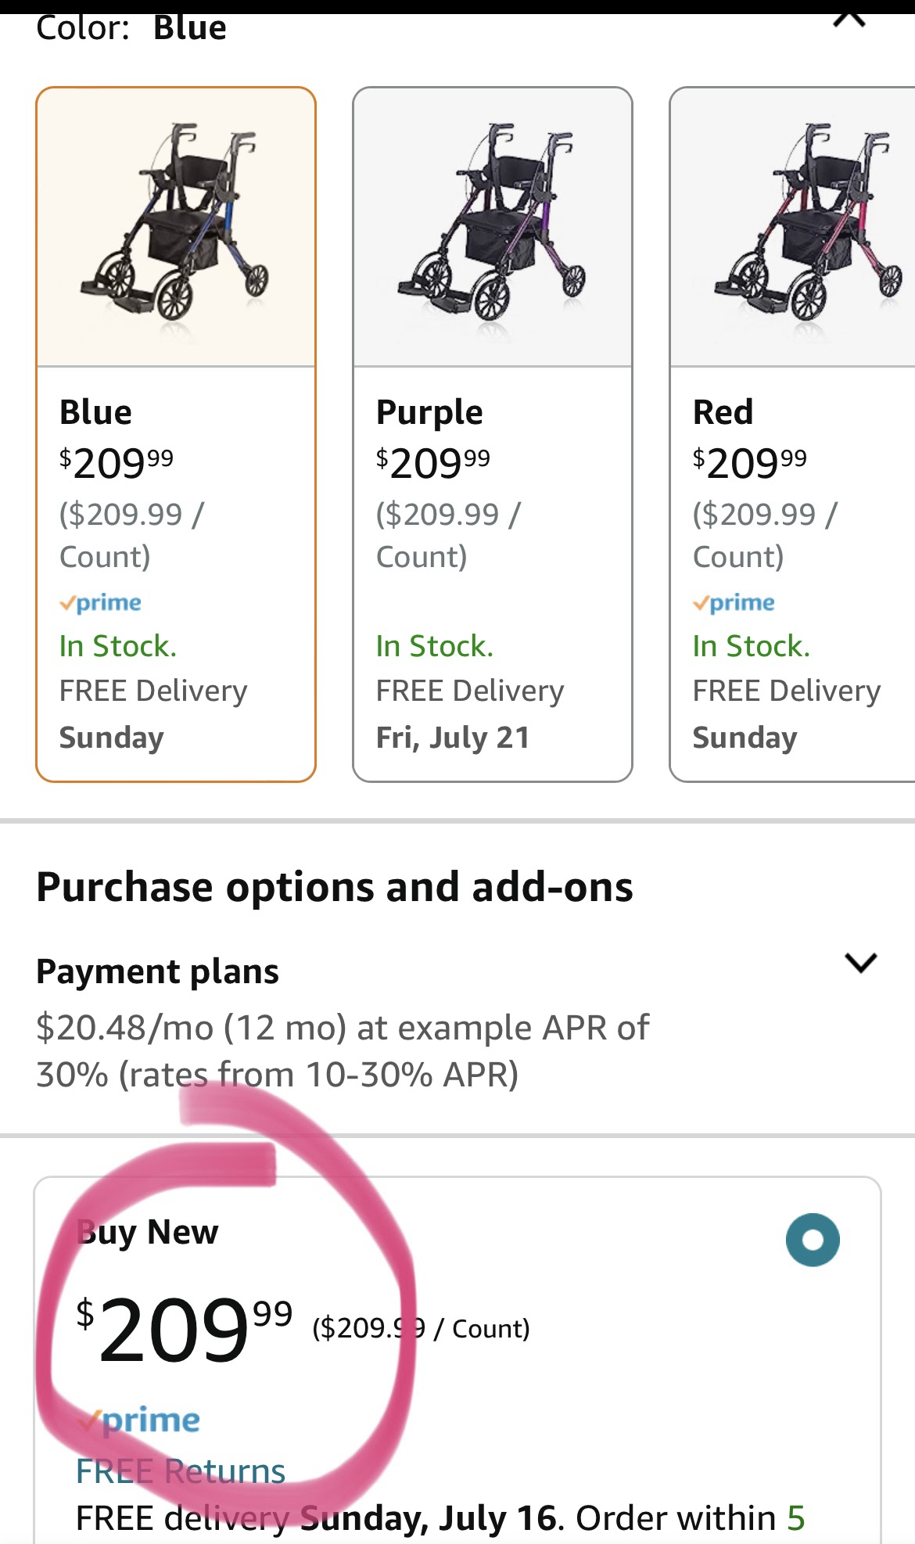Tap the $20.48/mo payment plan text
Image resolution: width=915 pixels, height=1544 pixels.
pyautogui.click(x=343, y=1051)
